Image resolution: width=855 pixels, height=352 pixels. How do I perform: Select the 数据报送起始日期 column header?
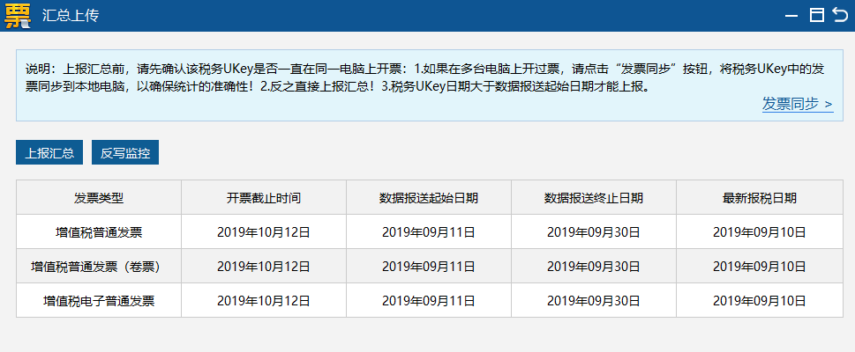[x=428, y=198]
